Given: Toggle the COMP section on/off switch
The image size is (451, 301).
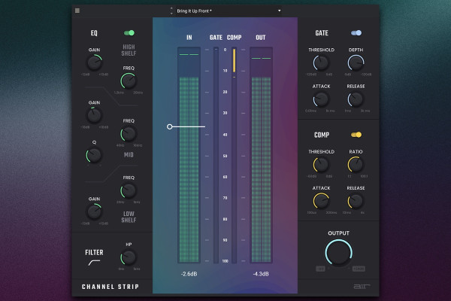Looking at the screenshot, I should click(x=356, y=135).
